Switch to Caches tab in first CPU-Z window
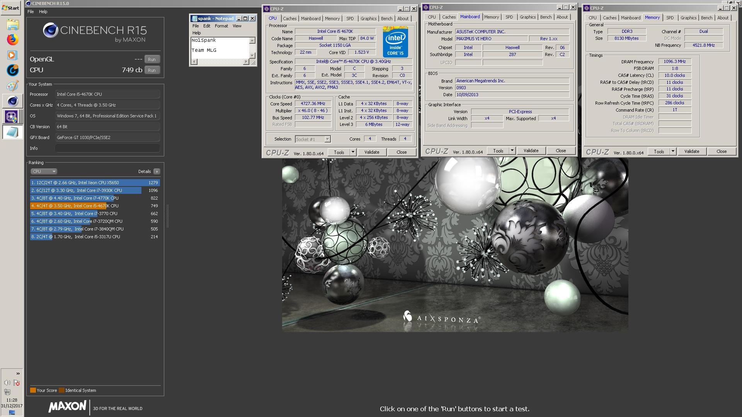The height and width of the screenshot is (417, 742). (289, 19)
